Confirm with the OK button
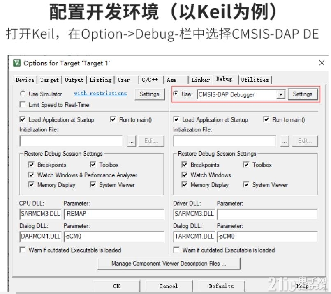The image size is (331, 294). 116,286
